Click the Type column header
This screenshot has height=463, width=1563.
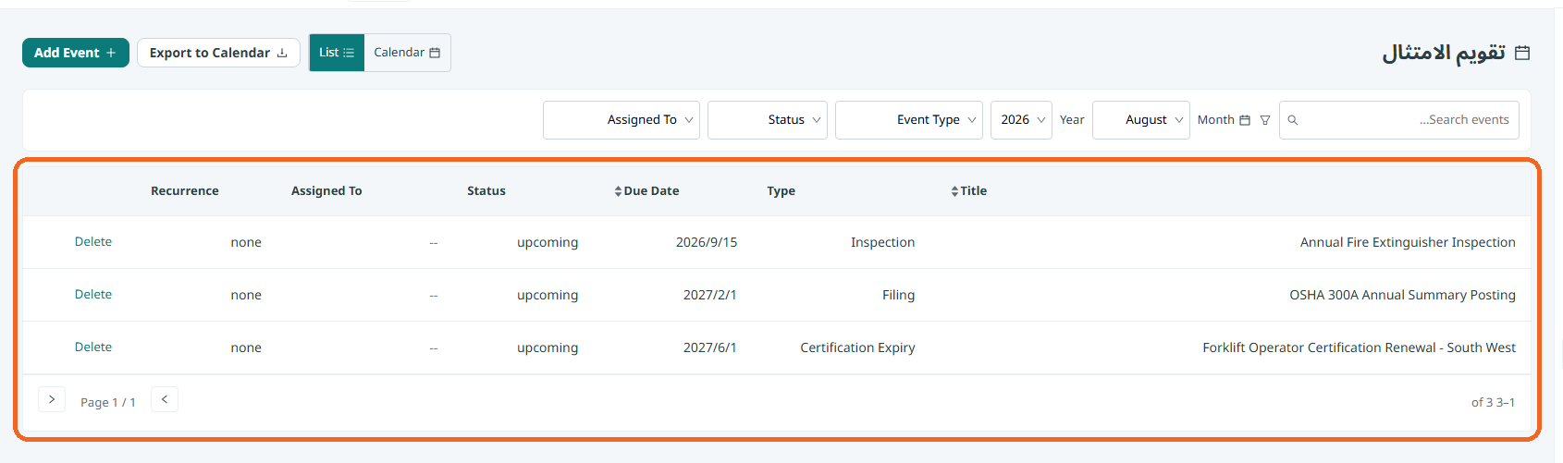(781, 191)
